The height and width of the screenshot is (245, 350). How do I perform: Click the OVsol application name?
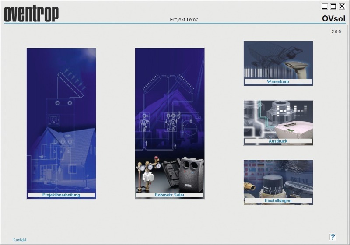(333, 18)
